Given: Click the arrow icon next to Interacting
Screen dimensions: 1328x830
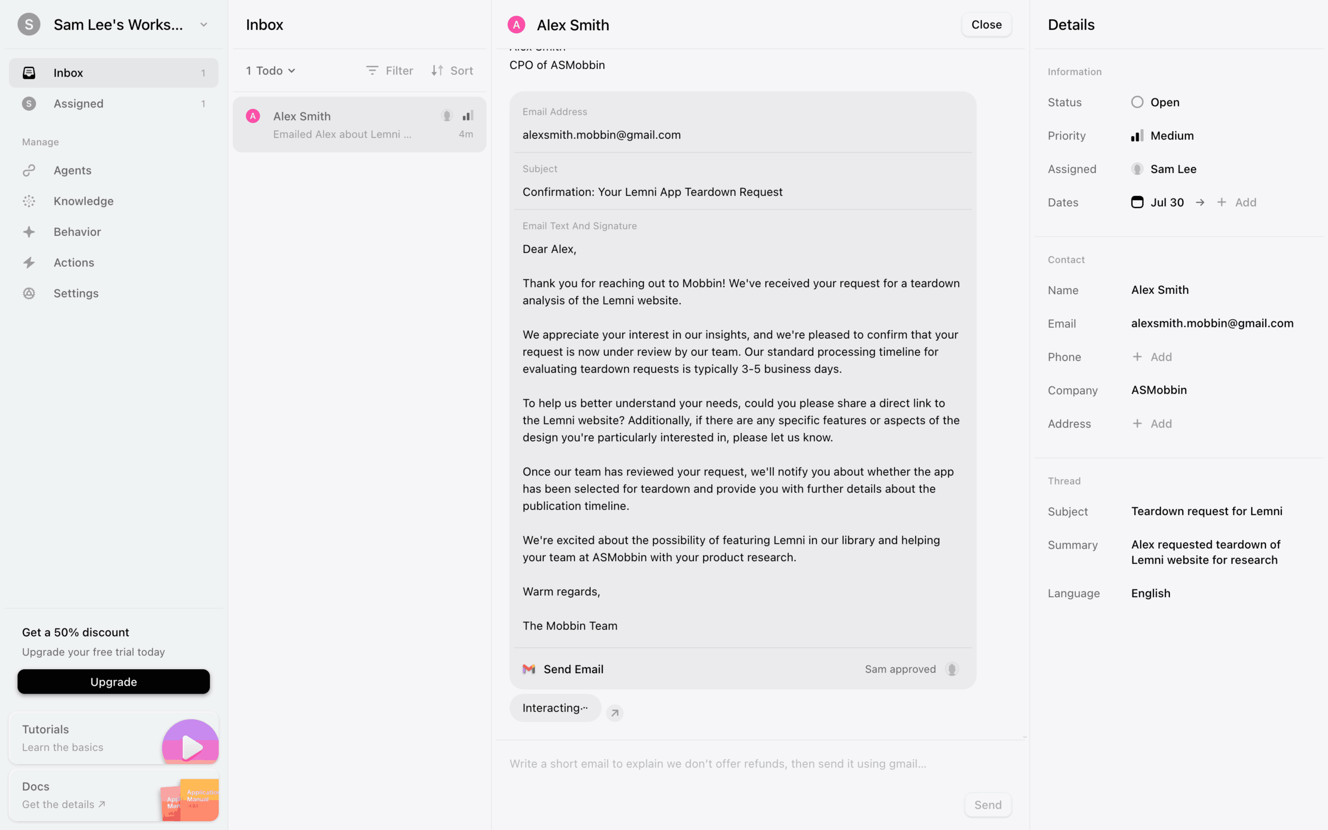Looking at the screenshot, I should click(615, 712).
